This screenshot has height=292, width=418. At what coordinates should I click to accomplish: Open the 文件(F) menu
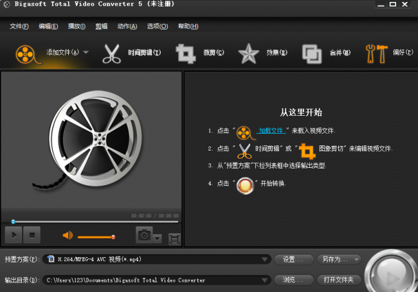19,26
